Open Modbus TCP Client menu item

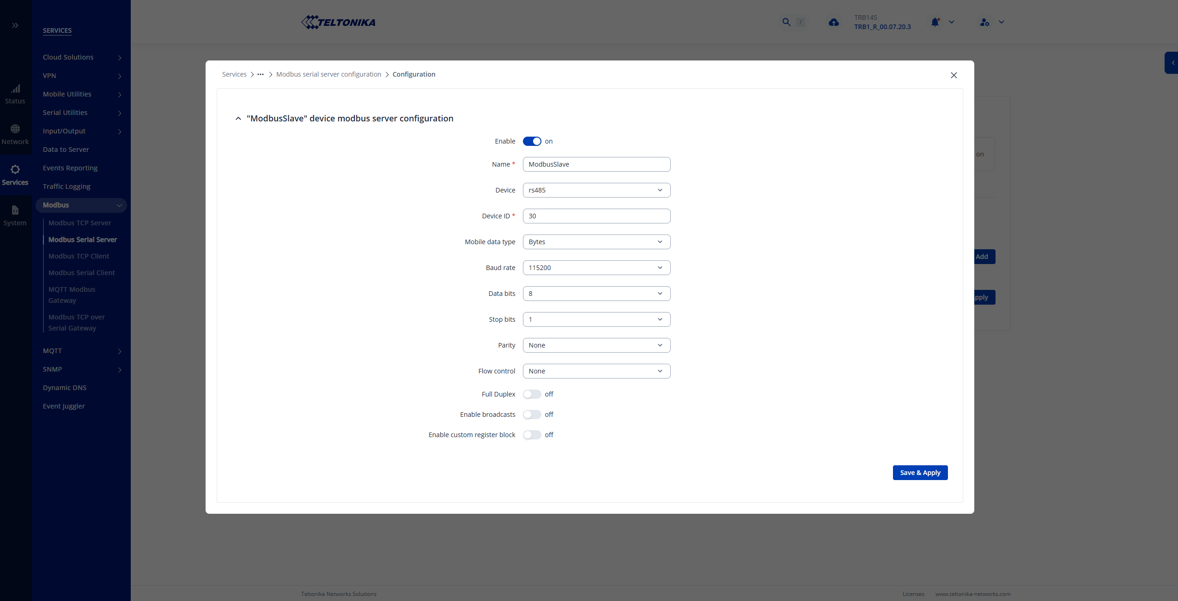pos(79,256)
